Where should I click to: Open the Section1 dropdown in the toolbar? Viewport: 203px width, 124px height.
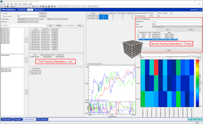(20, 6)
